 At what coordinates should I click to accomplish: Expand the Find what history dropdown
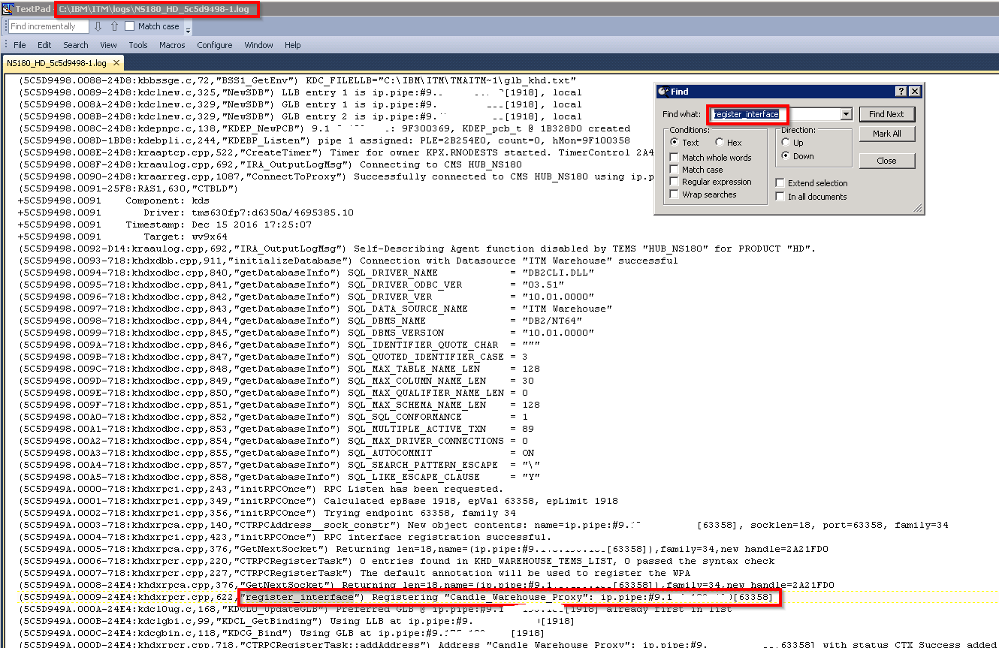coord(847,114)
